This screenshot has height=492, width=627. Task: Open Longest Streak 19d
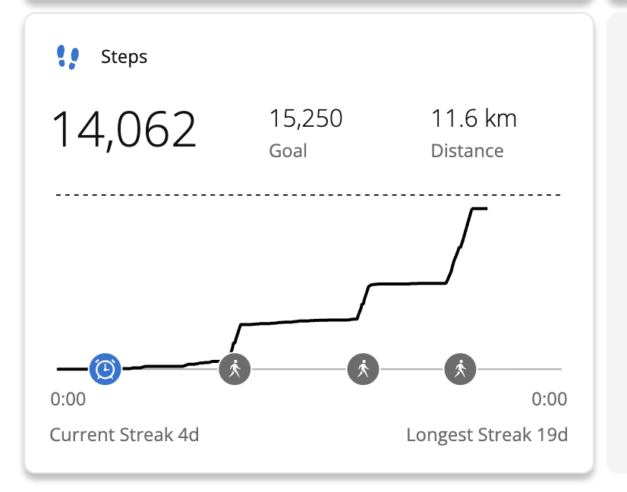(x=487, y=435)
